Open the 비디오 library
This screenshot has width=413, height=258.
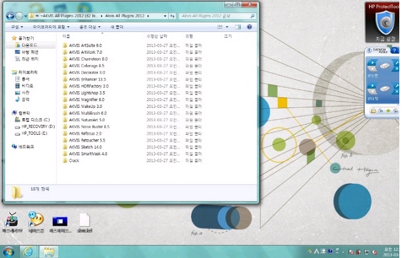point(24,86)
